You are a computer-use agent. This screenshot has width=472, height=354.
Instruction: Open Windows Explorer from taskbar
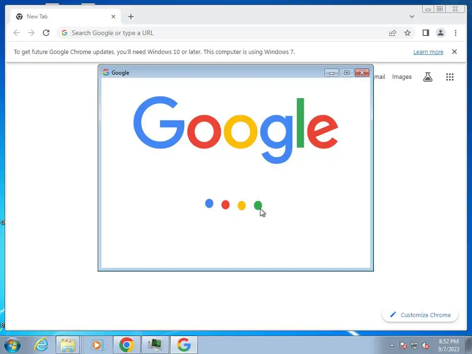(68, 345)
